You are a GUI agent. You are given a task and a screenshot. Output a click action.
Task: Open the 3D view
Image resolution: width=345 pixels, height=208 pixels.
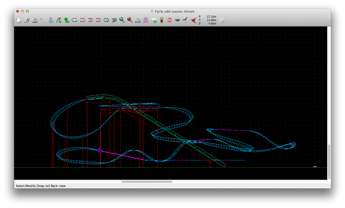[114, 20]
